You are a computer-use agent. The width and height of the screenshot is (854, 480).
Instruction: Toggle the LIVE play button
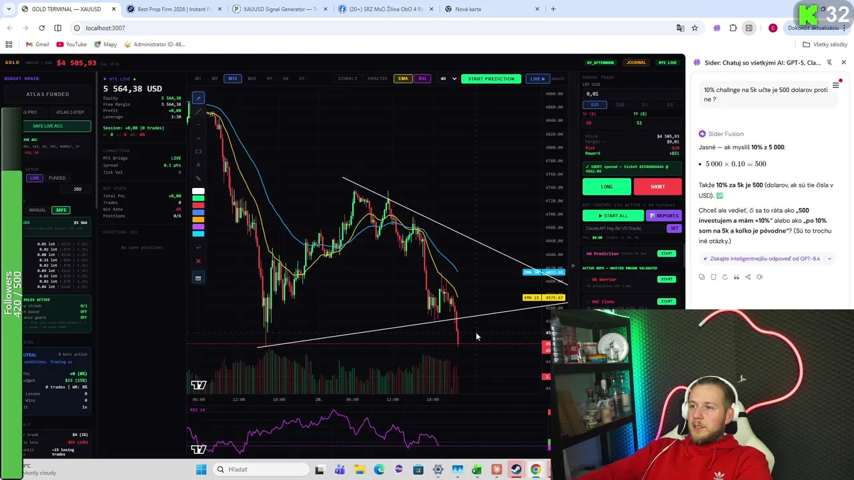(537, 79)
